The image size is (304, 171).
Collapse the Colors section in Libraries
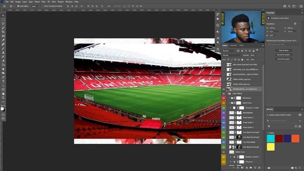(267, 133)
